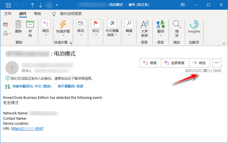
Task: Select the 邮件 ribbon tab
Action: tap(23, 14)
